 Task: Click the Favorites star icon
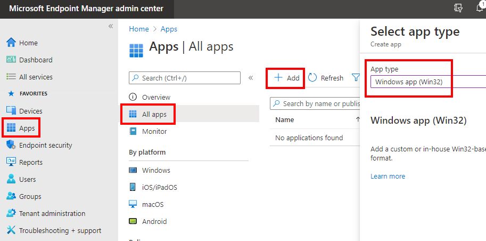[x=11, y=93]
